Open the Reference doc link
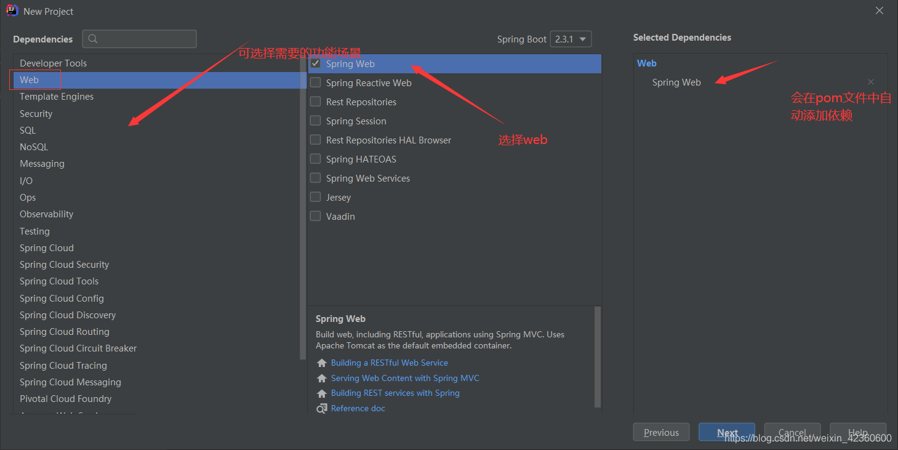Image resolution: width=898 pixels, height=450 pixels. pos(358,409)
